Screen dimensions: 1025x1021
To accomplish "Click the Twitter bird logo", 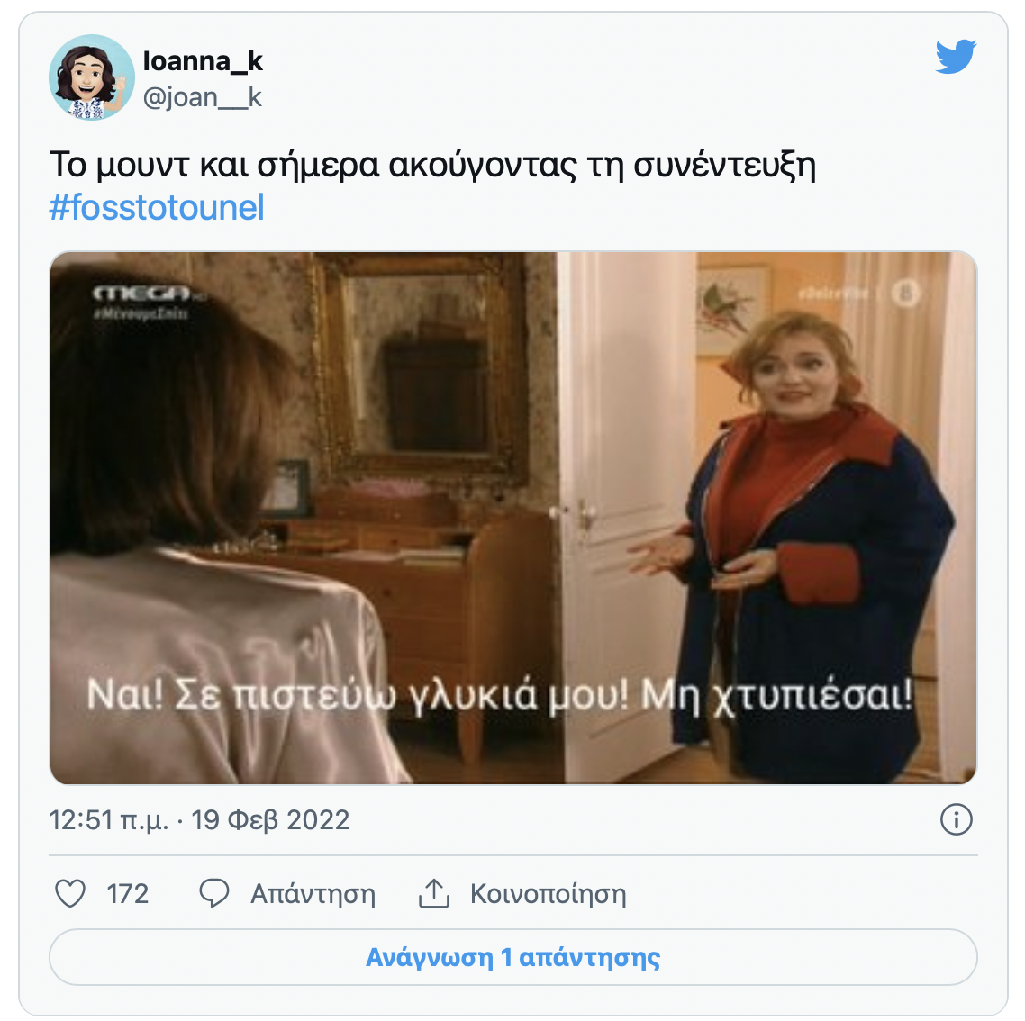I will pyautogui.click(x=956, y=56).
